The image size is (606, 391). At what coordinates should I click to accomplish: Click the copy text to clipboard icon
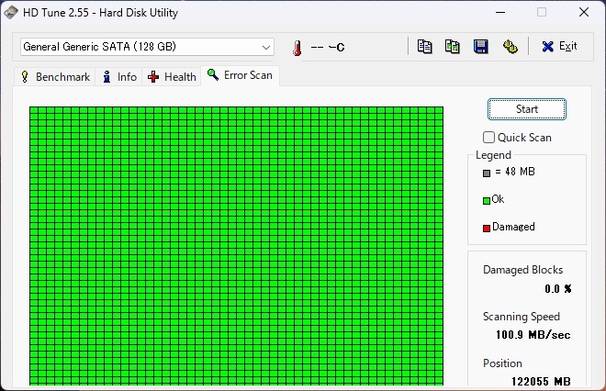pos(424,47)
